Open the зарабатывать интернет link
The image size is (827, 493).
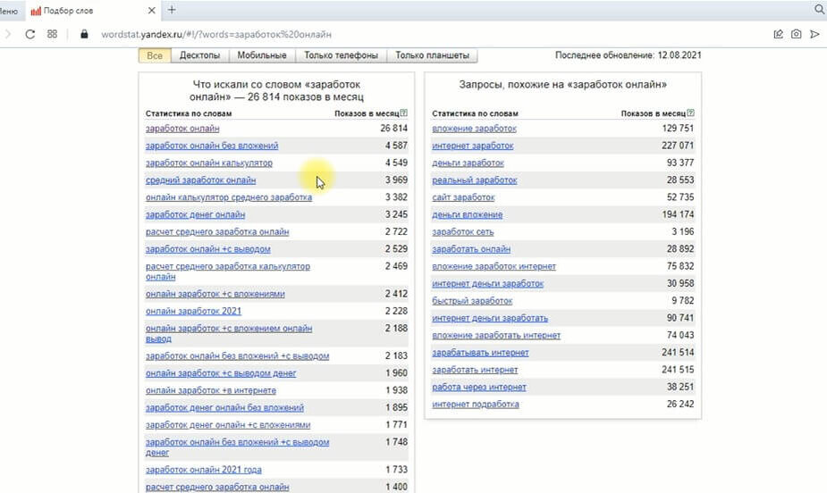pos(480,353)
